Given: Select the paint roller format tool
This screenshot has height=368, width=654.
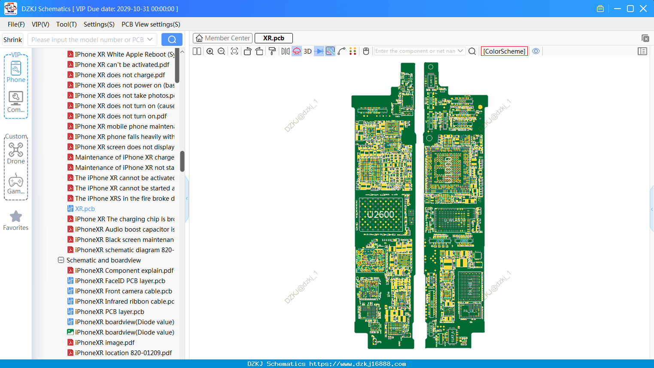Looking at the screenshot, I should (x=272, y=51).
